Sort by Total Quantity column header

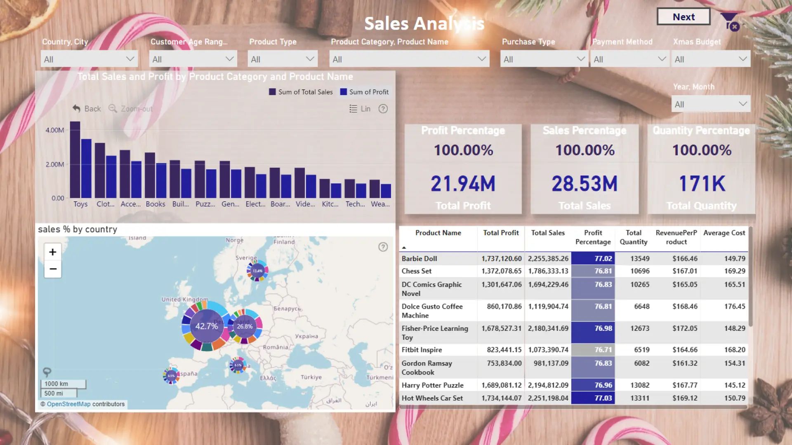(x=633, y=237)
